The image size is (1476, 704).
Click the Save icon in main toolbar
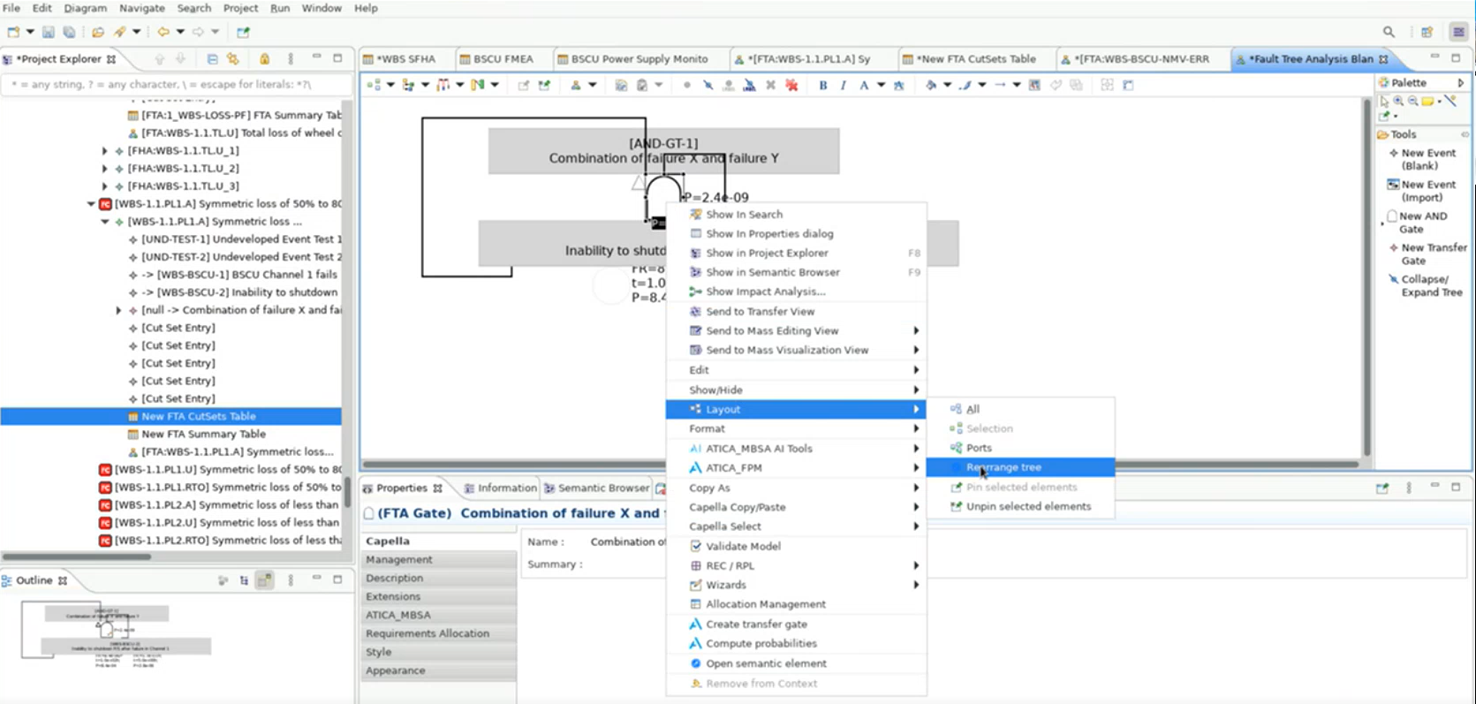pyautogui.click(x=48, y=32)
